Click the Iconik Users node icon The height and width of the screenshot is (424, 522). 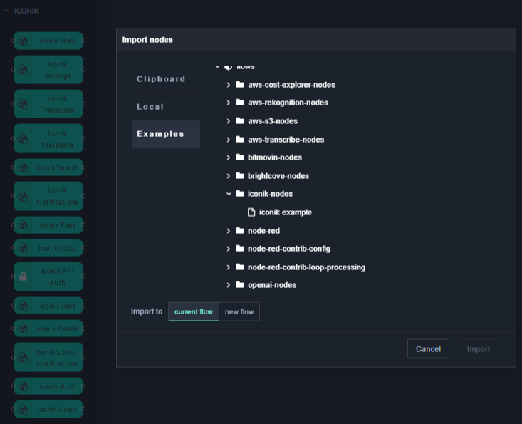tap(23, 409)
